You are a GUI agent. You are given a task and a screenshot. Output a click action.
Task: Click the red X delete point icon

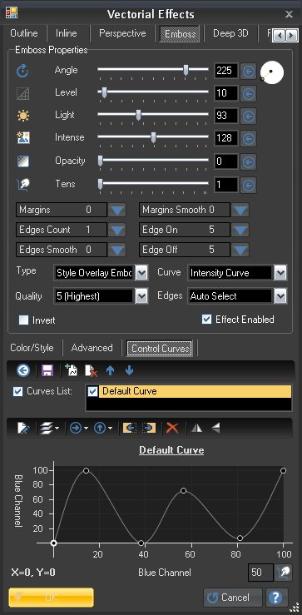click(172, 428)
